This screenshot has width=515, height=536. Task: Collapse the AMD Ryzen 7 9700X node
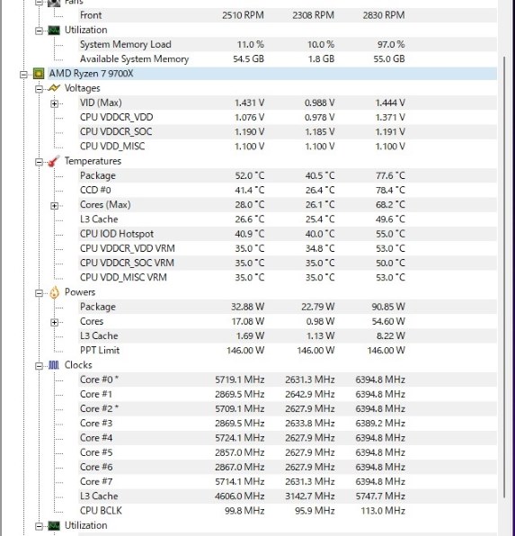tap(23, 74)
